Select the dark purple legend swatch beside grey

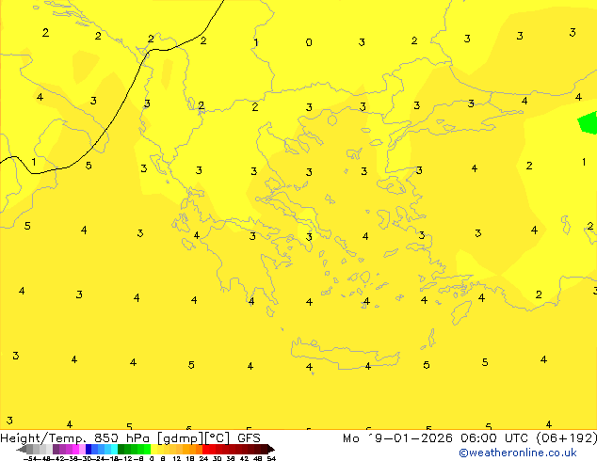(56, 449)
